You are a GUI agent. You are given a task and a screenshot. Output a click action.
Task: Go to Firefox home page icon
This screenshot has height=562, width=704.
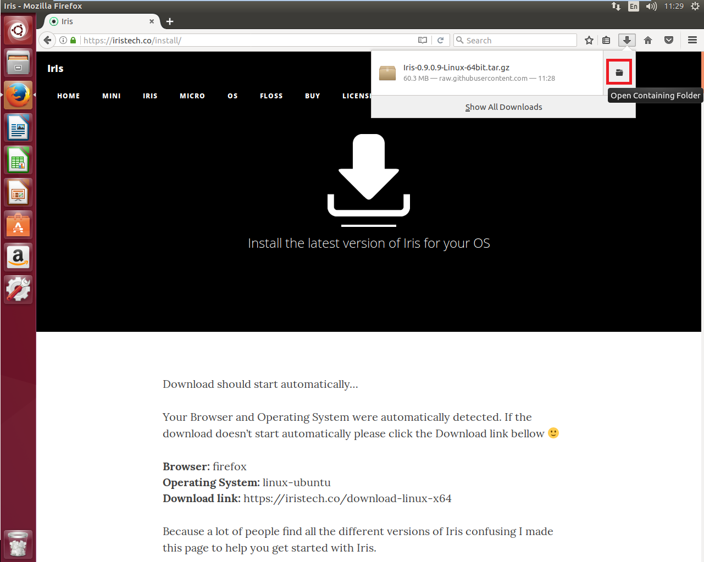point(648,40)
